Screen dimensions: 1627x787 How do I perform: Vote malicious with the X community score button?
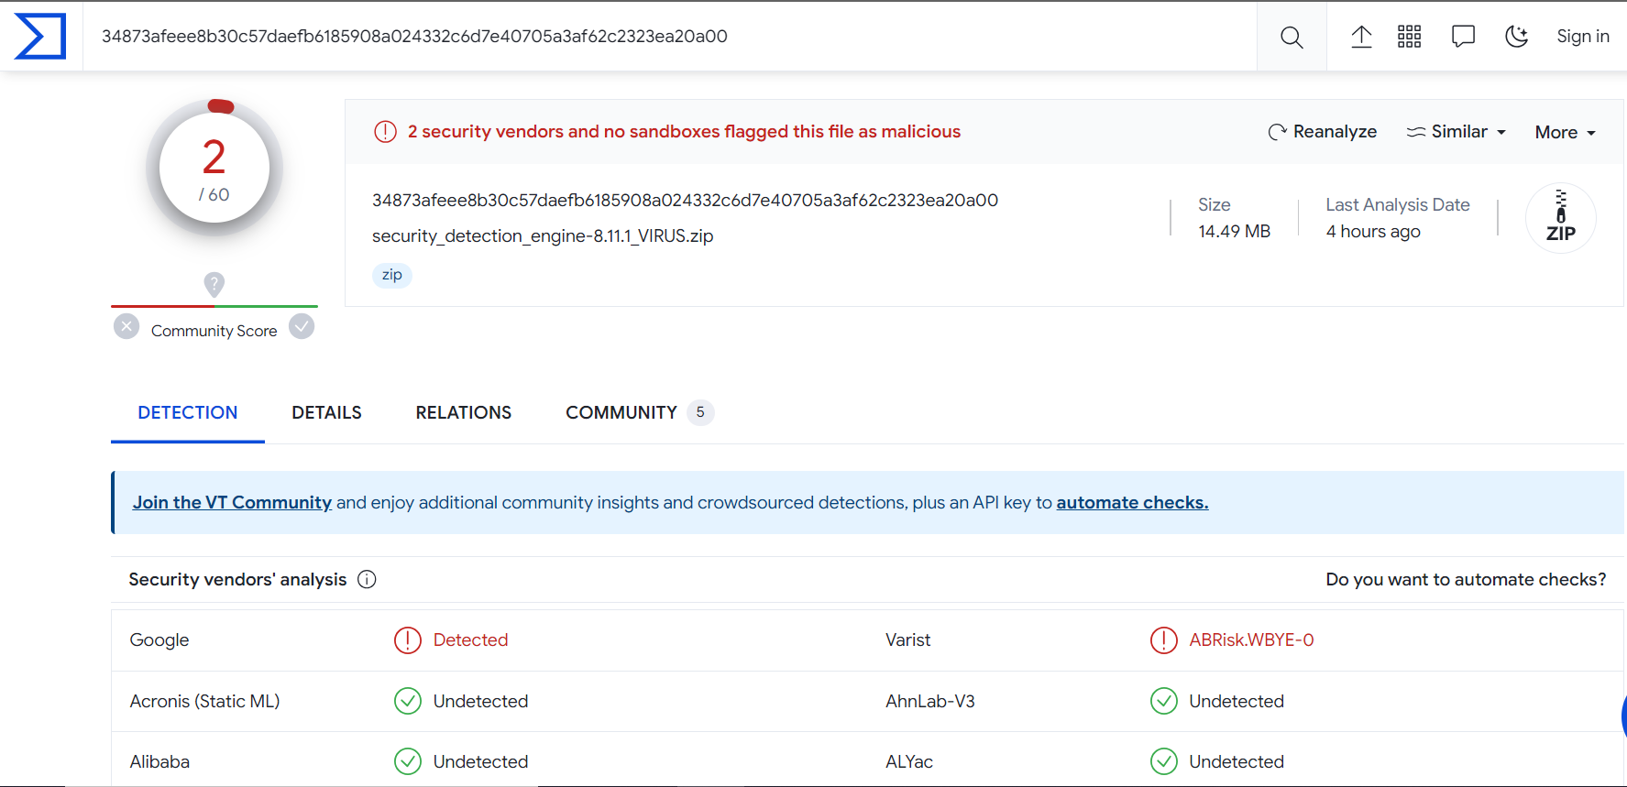[126, 326]
